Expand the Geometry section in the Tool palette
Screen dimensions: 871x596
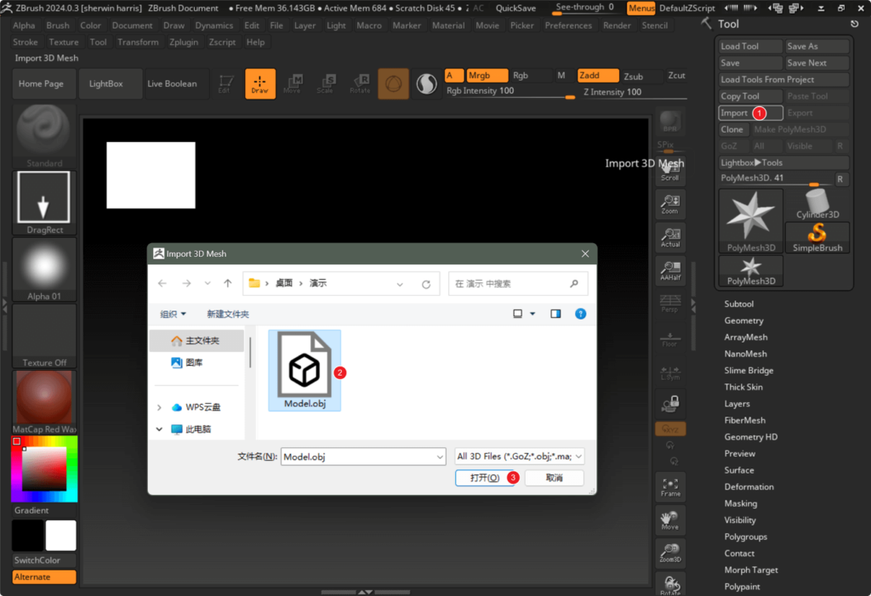[x=746, y=321]
